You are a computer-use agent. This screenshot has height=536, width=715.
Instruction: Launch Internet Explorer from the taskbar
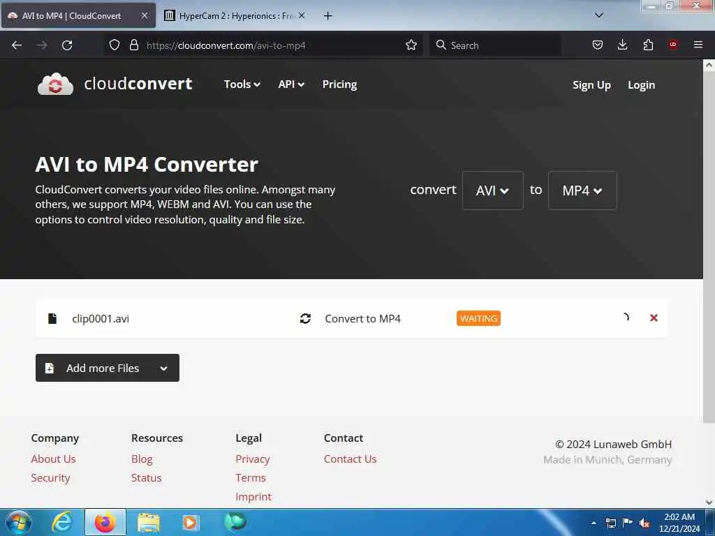pyautogui.click(x=62, y=522)
